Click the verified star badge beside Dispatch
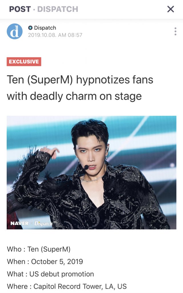The height and width of the screenshot is (293, 183). tap(30, 28)
